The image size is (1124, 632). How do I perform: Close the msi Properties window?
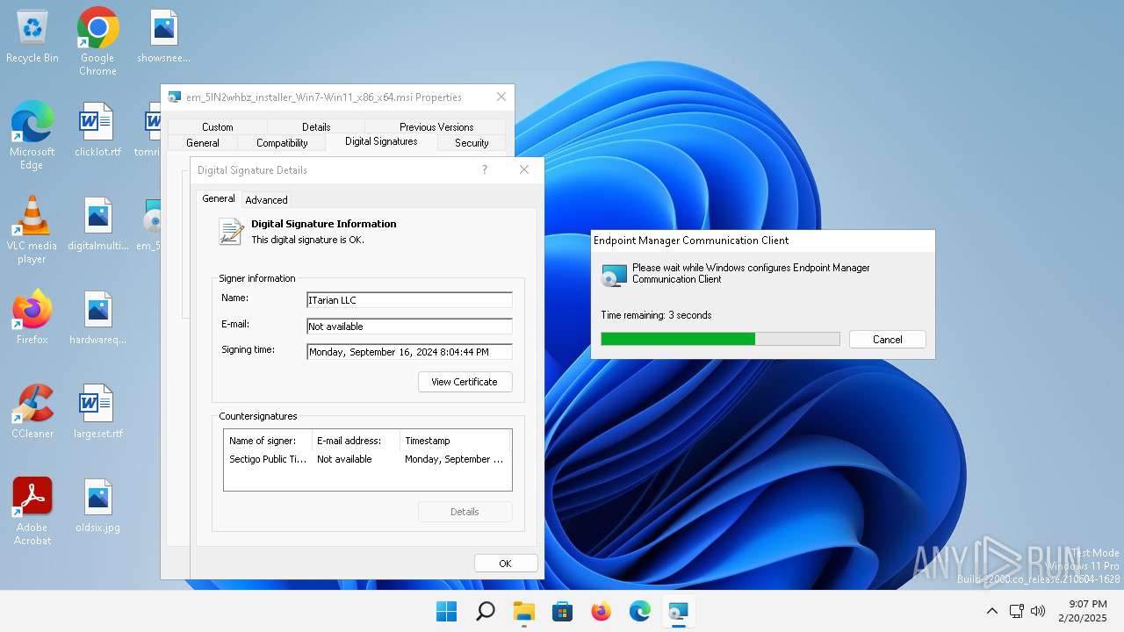coord(501,97)
